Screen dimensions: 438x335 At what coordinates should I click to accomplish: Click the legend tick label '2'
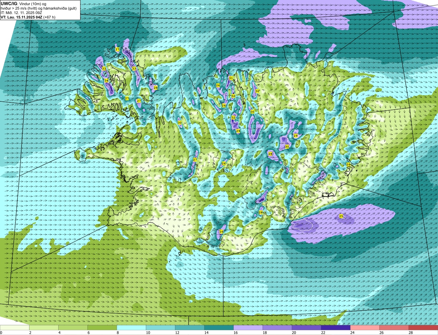tap(30, 333)
